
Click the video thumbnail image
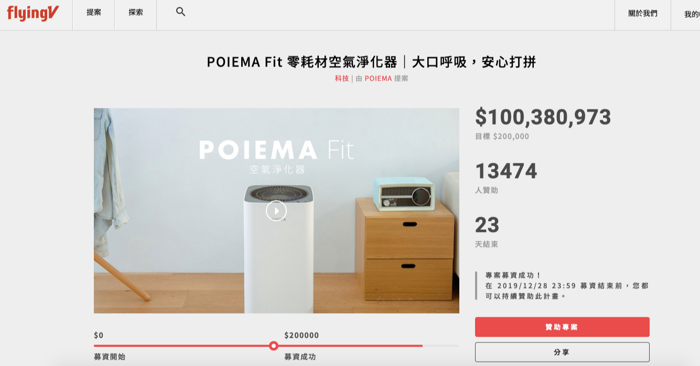[x=276, y=210]
